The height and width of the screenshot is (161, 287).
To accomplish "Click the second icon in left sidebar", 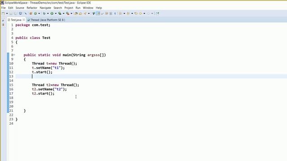I will 3,25.
